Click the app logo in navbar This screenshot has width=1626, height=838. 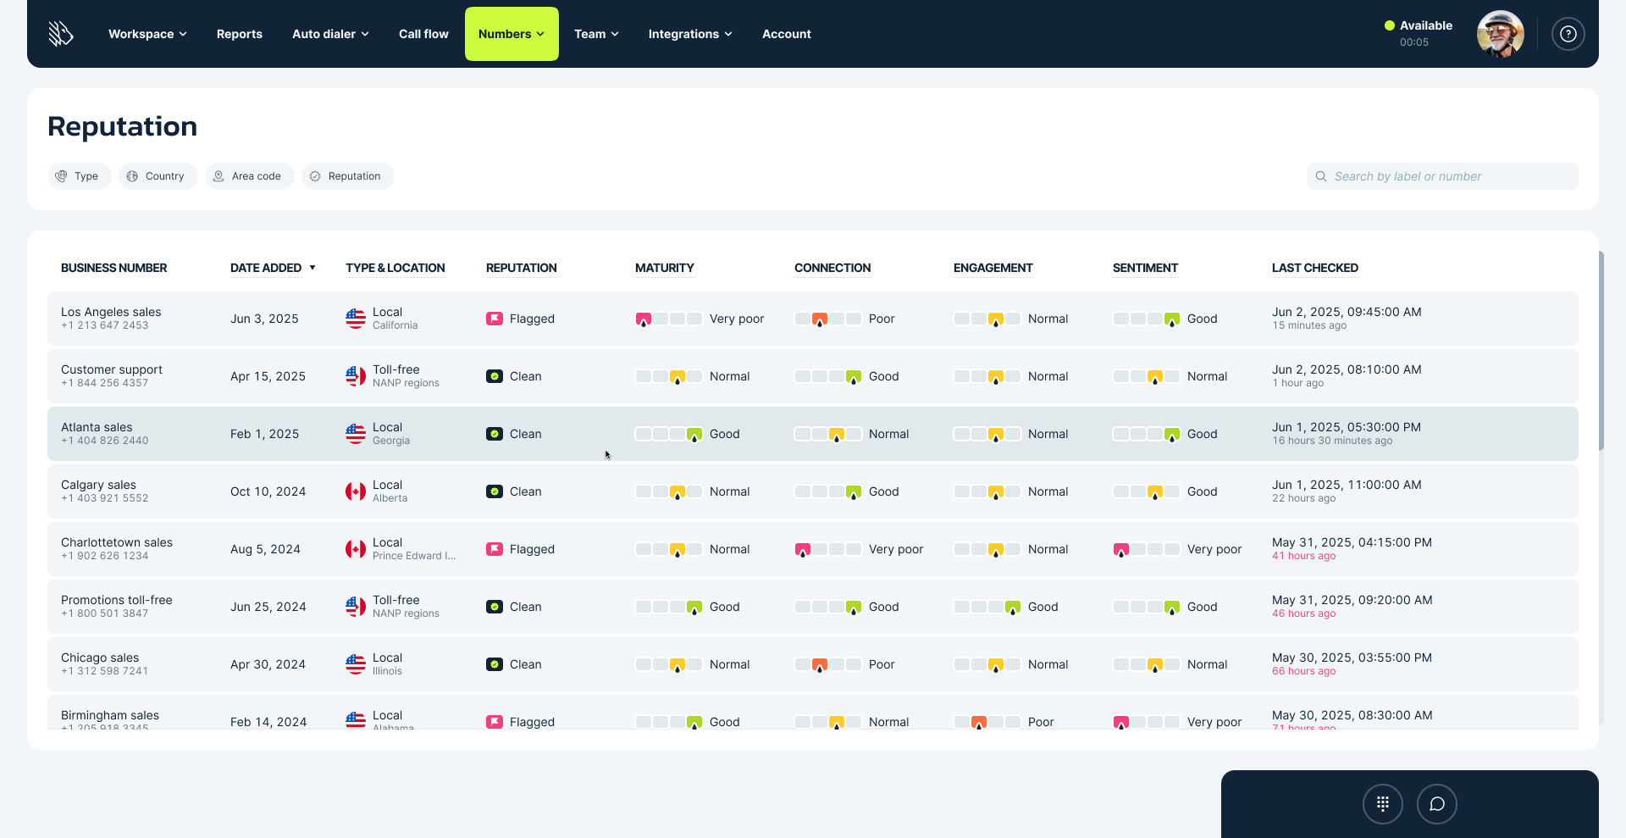(61, 34)
